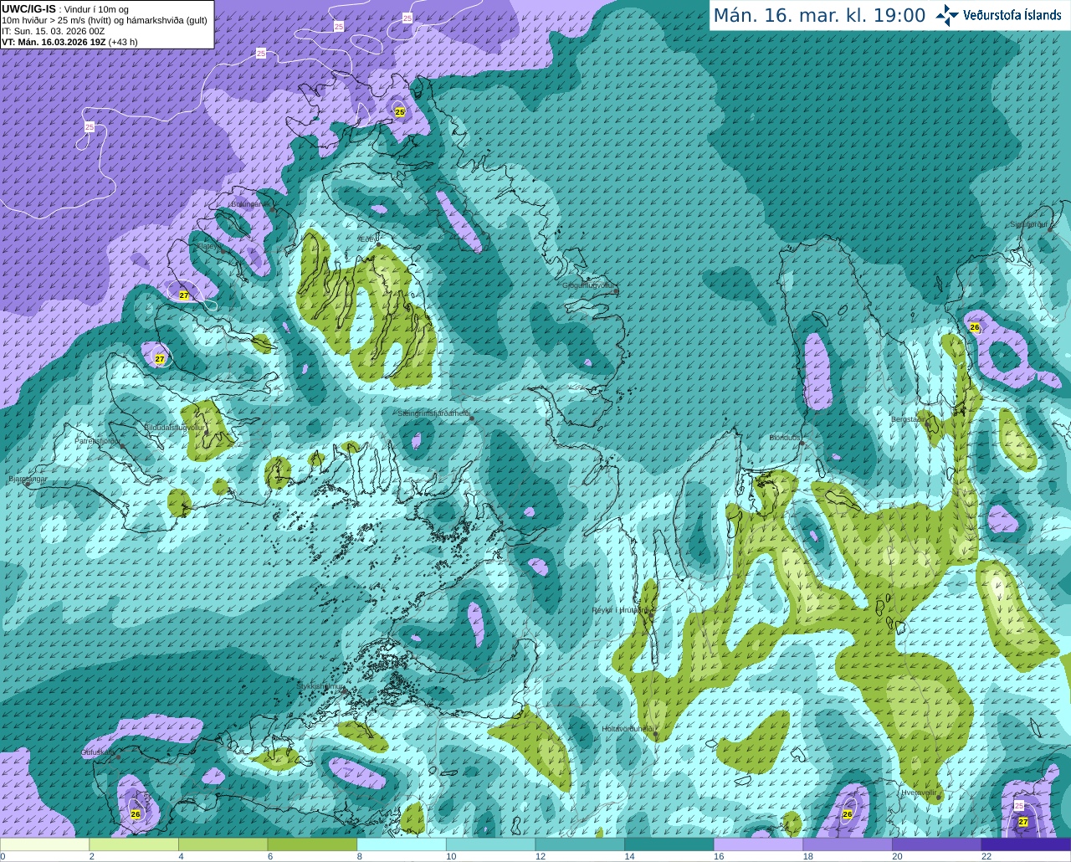Image resolution: width=1071 pixels, height=862 pixels.
Task: Click the white 25 contour label above yellow 27 marker
Action: [x=1019, y=805]
